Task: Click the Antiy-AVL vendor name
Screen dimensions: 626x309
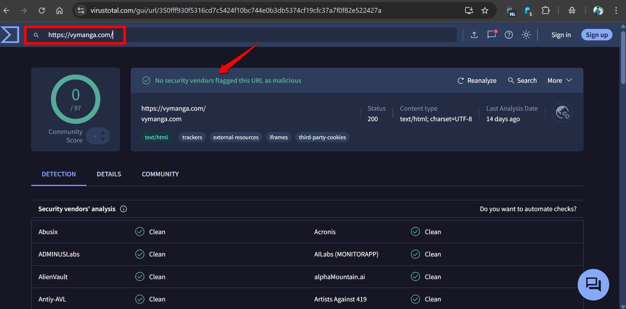Action: 52,299
